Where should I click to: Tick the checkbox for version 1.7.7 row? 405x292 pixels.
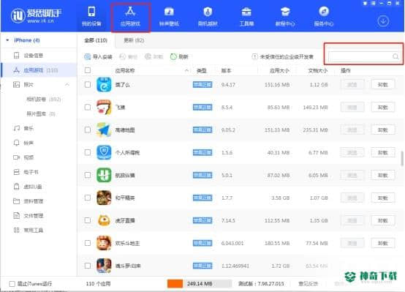[88, 198]
